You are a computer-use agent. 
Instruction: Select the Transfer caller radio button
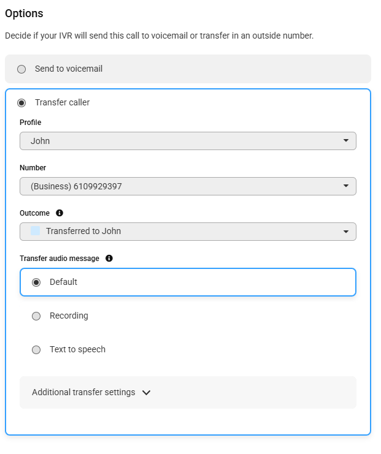(21, 103)
